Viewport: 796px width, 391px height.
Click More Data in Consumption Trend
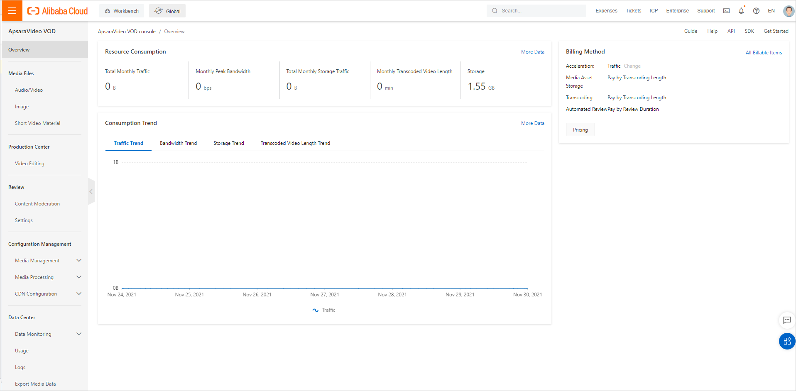pyautogui.click(x=533, y=123)
